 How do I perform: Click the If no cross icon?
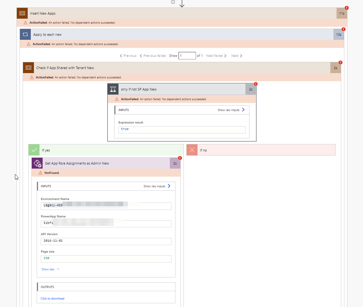pos(192,150)
